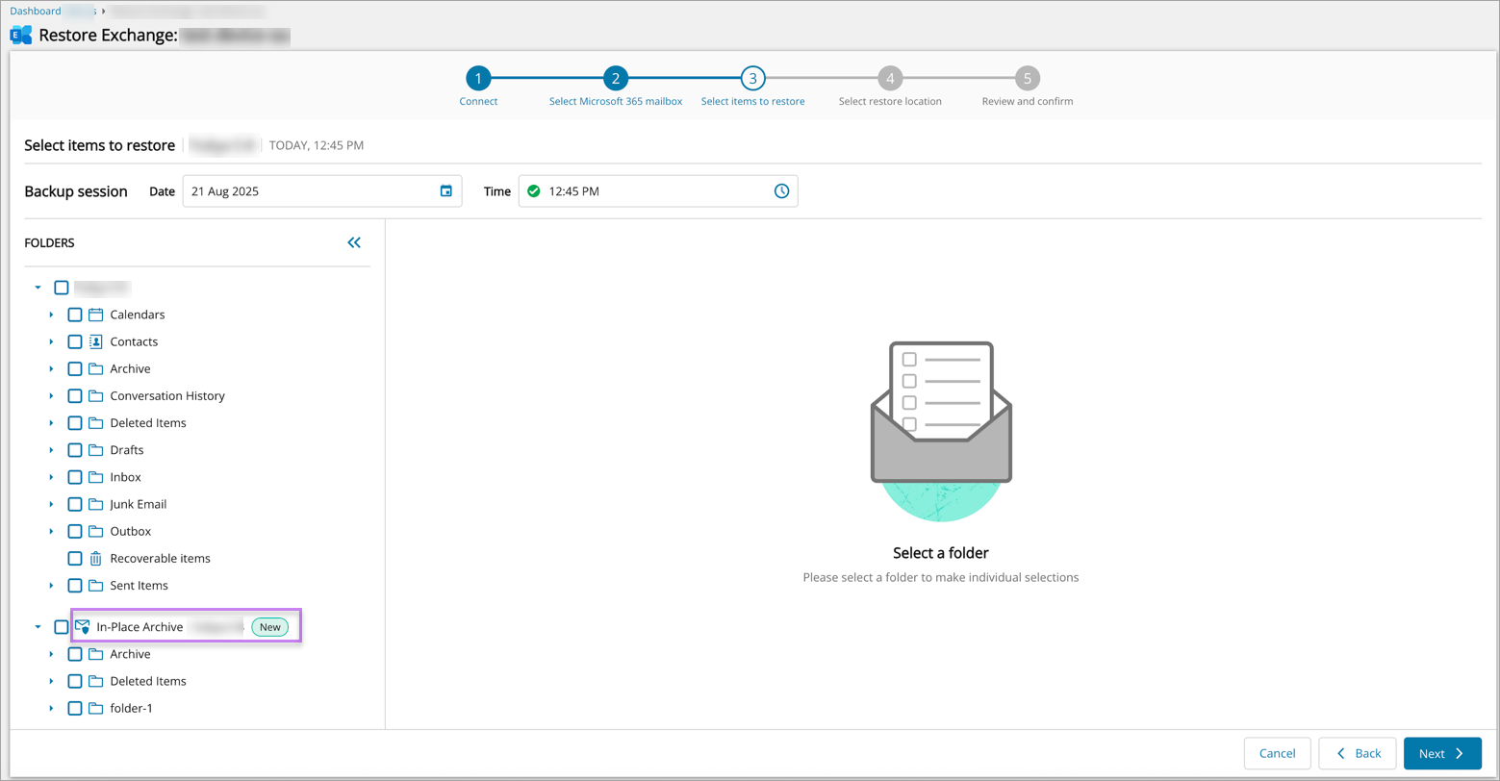The width and height of the screenshot is (1500, 781).
Task: Click the Next button
Action: [x=1441, y=753]
